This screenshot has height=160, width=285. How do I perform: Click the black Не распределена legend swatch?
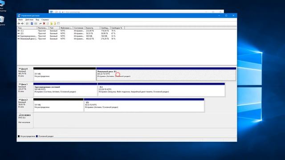[19, 136]
